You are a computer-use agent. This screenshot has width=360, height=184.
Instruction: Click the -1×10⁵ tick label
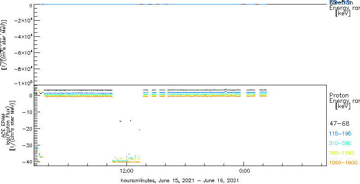23,83
